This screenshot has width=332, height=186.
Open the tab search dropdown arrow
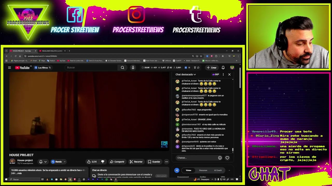click(x=6, y=51)
